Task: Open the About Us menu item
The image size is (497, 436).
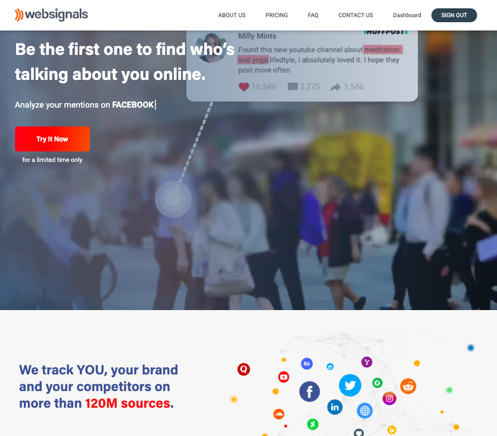Action: pyautogui.click(x=232, y=15)
